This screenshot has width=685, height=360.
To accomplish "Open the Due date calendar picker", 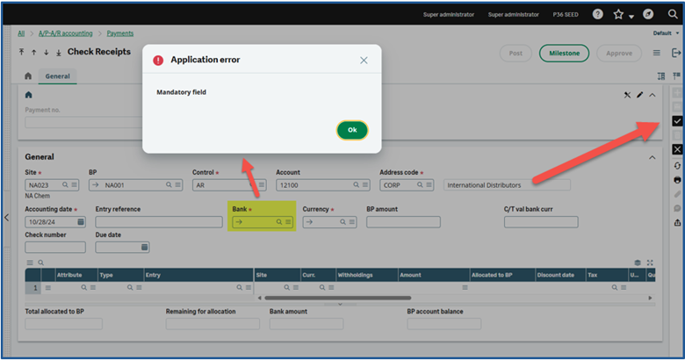I will coord(144,248).
